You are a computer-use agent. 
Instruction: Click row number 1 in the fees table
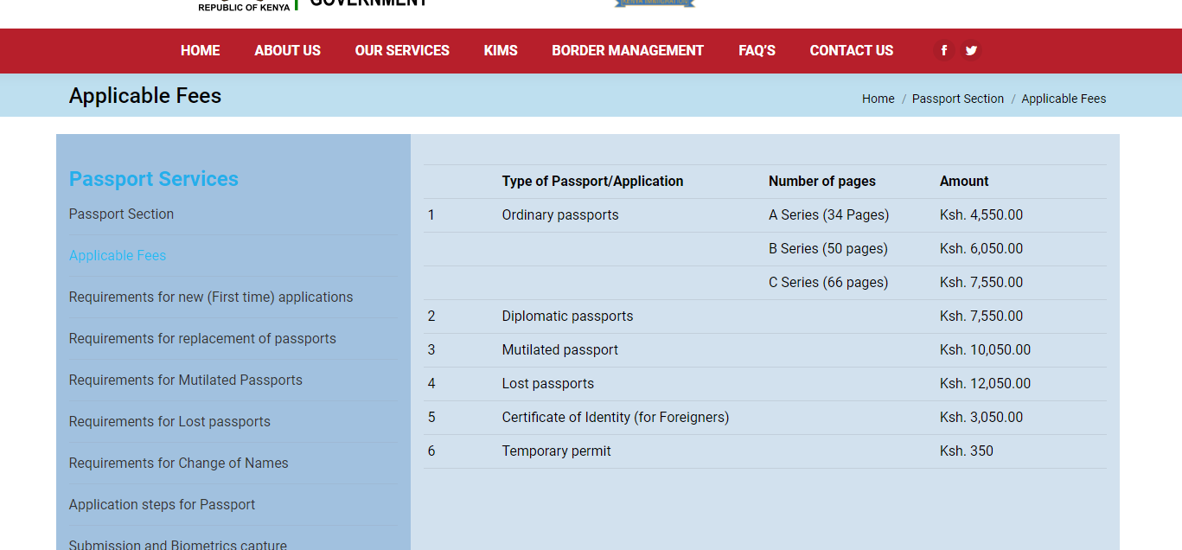tap(431, 214)
